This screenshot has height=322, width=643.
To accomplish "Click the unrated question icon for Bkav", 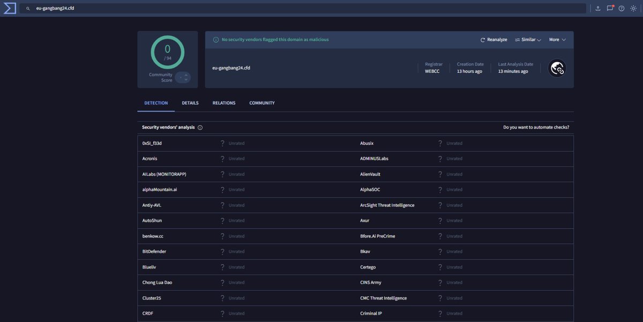I will coord(440,251).
